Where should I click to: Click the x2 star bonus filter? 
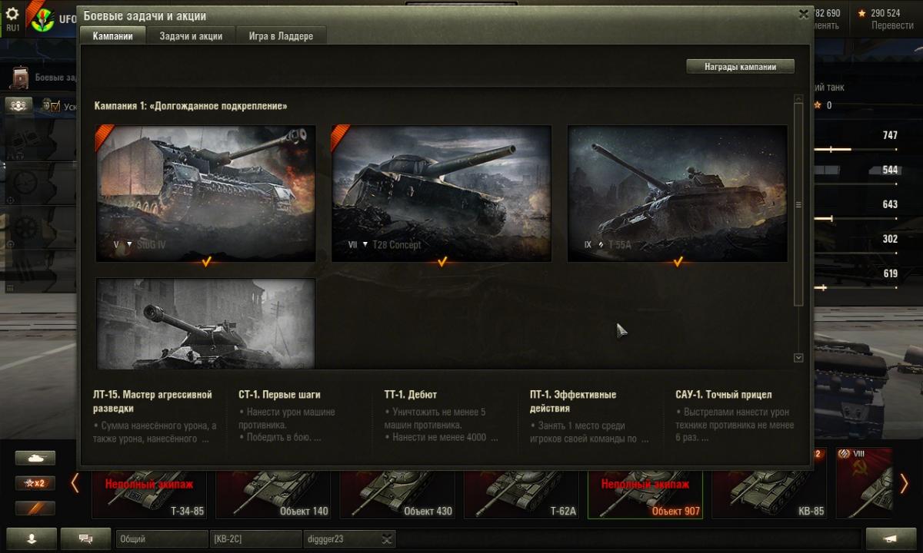(x=35, y=483)
